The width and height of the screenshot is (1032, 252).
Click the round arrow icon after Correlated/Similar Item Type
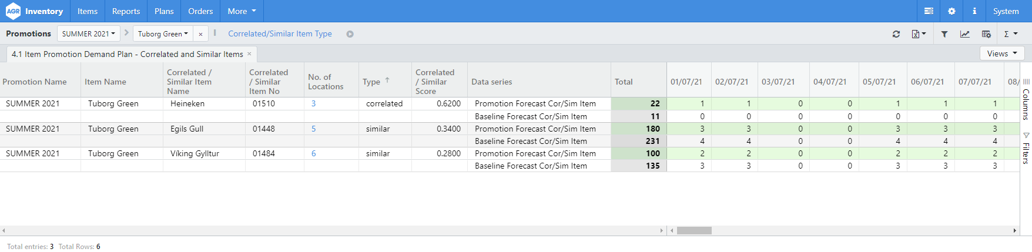(x=350, y=34)
